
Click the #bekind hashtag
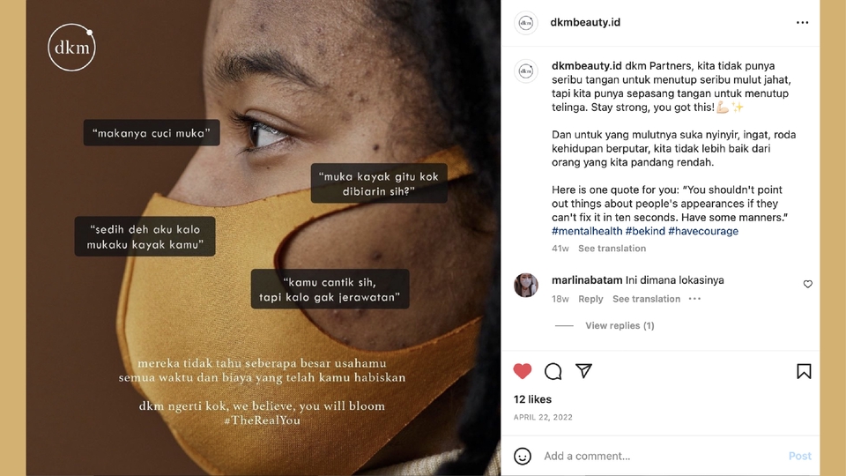pos(645,231)
